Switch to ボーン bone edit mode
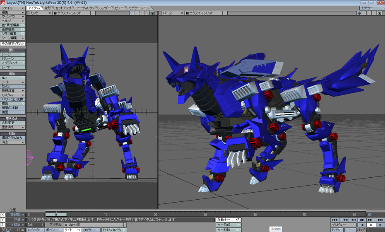The image size is (385, 232). [x=54, y=230]
